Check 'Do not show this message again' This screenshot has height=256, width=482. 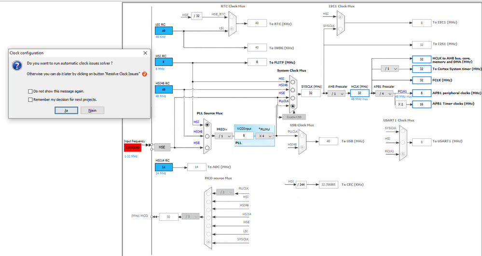(x=30, y=91)
